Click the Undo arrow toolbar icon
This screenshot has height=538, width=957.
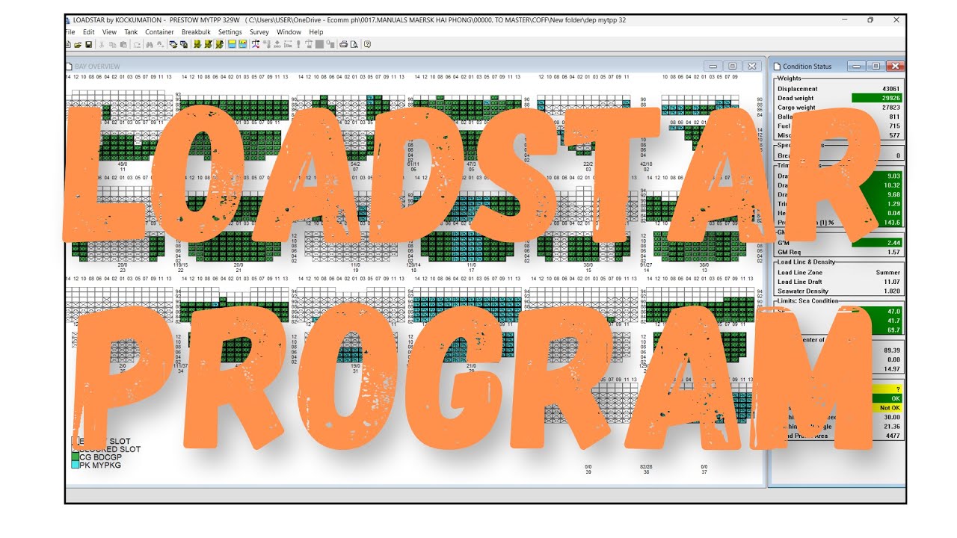[x=136, y=45]
